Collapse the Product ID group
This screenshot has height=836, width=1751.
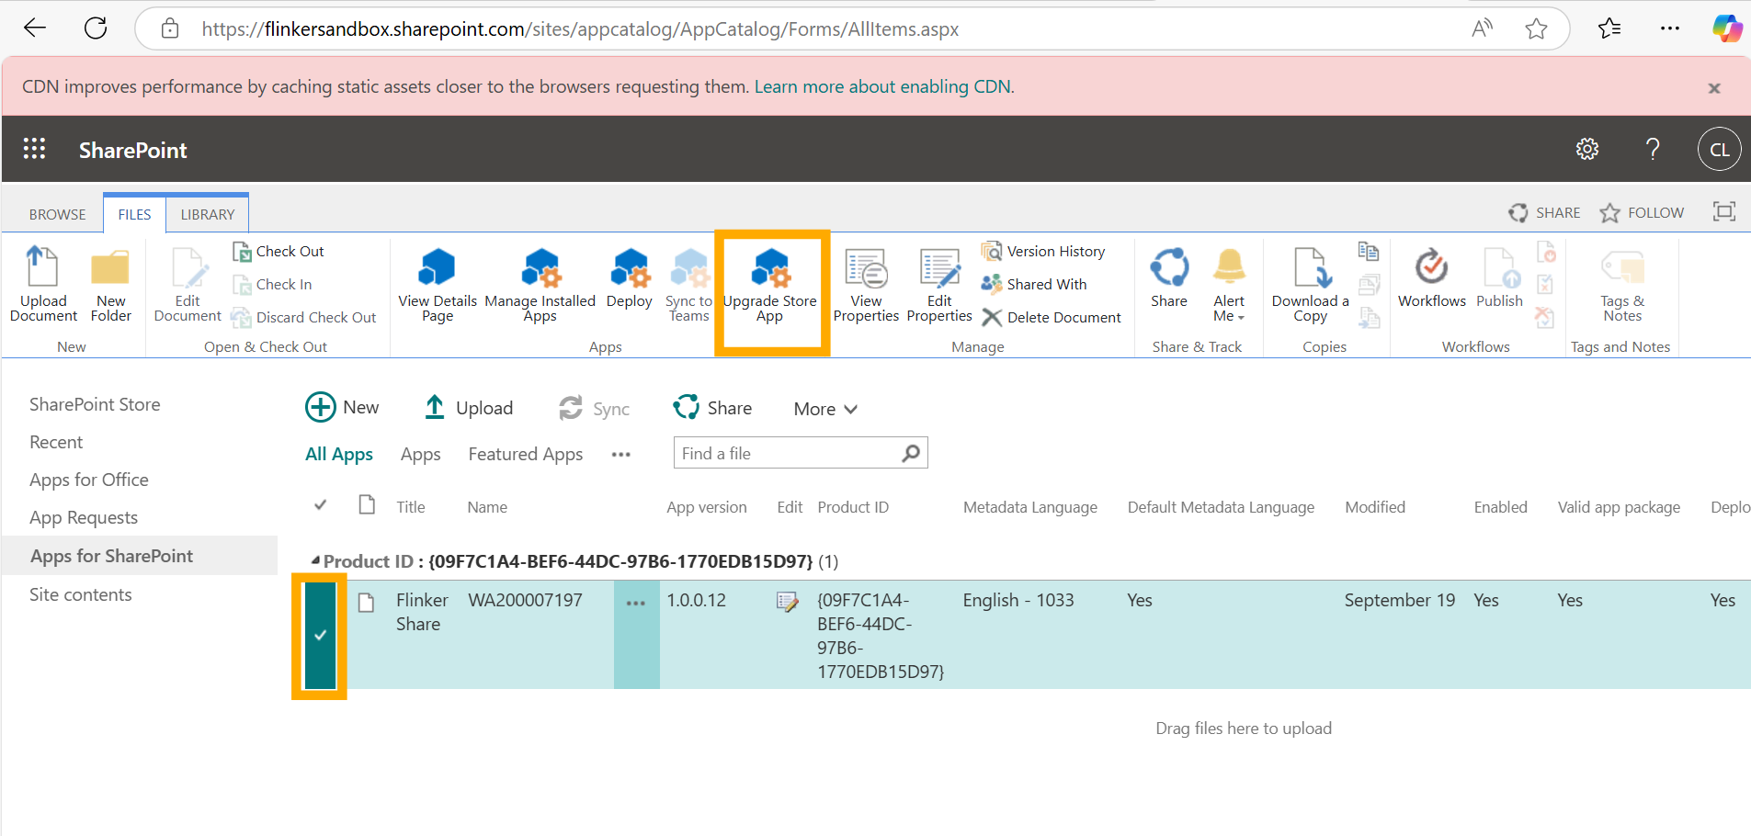click(315, 559)
